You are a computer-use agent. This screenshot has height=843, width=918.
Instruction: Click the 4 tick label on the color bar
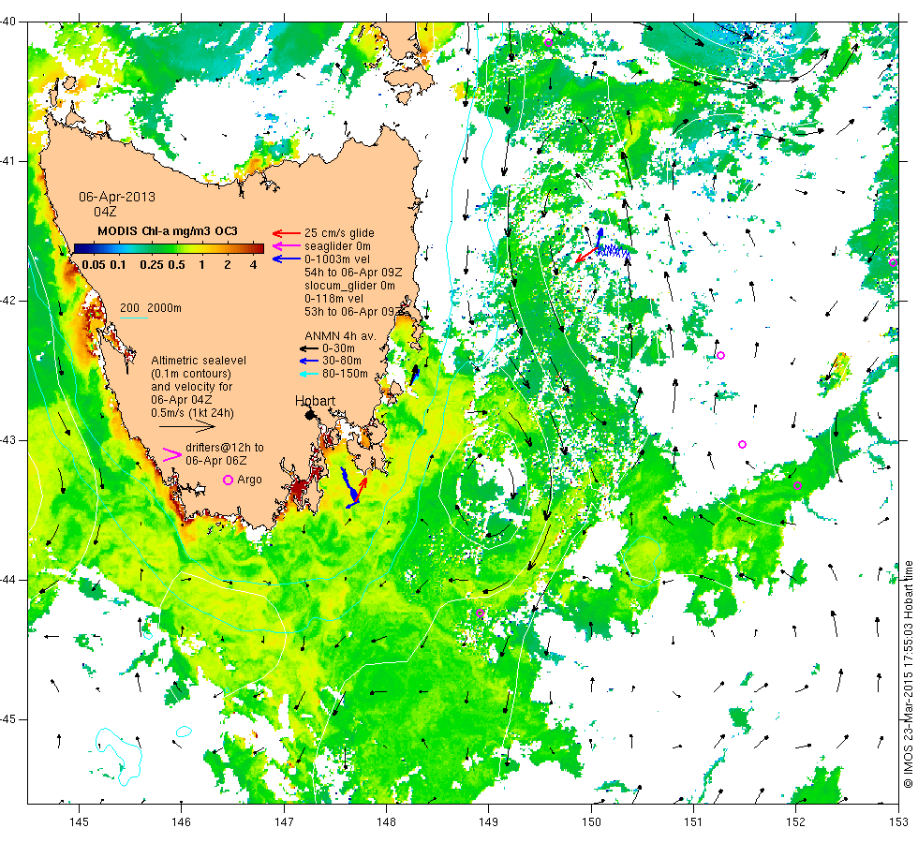[x=253, y=264]
